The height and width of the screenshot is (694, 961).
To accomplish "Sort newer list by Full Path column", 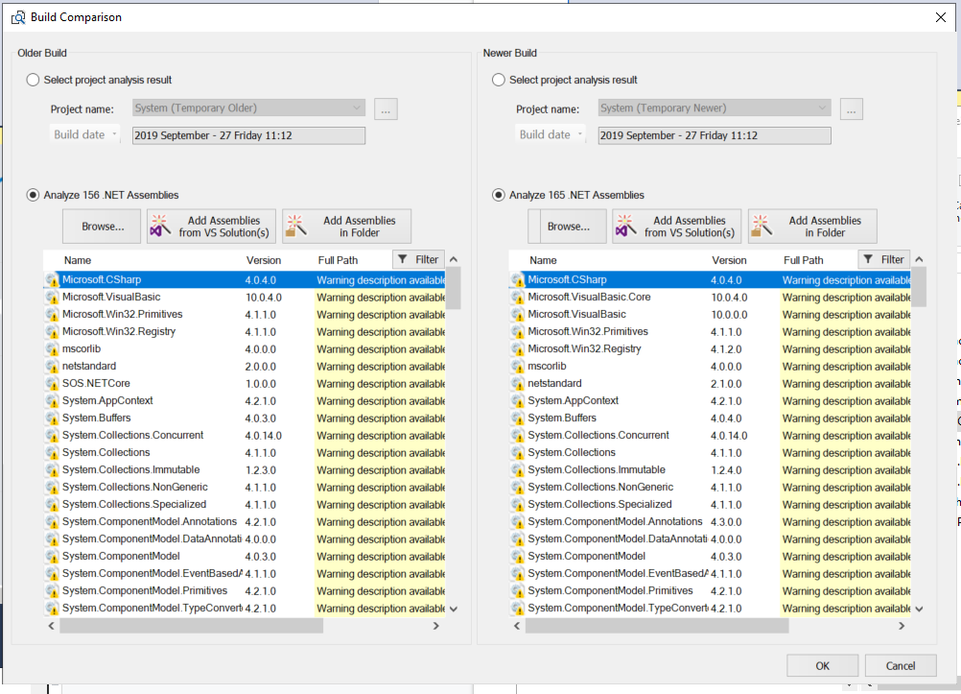I will point(804,260).
